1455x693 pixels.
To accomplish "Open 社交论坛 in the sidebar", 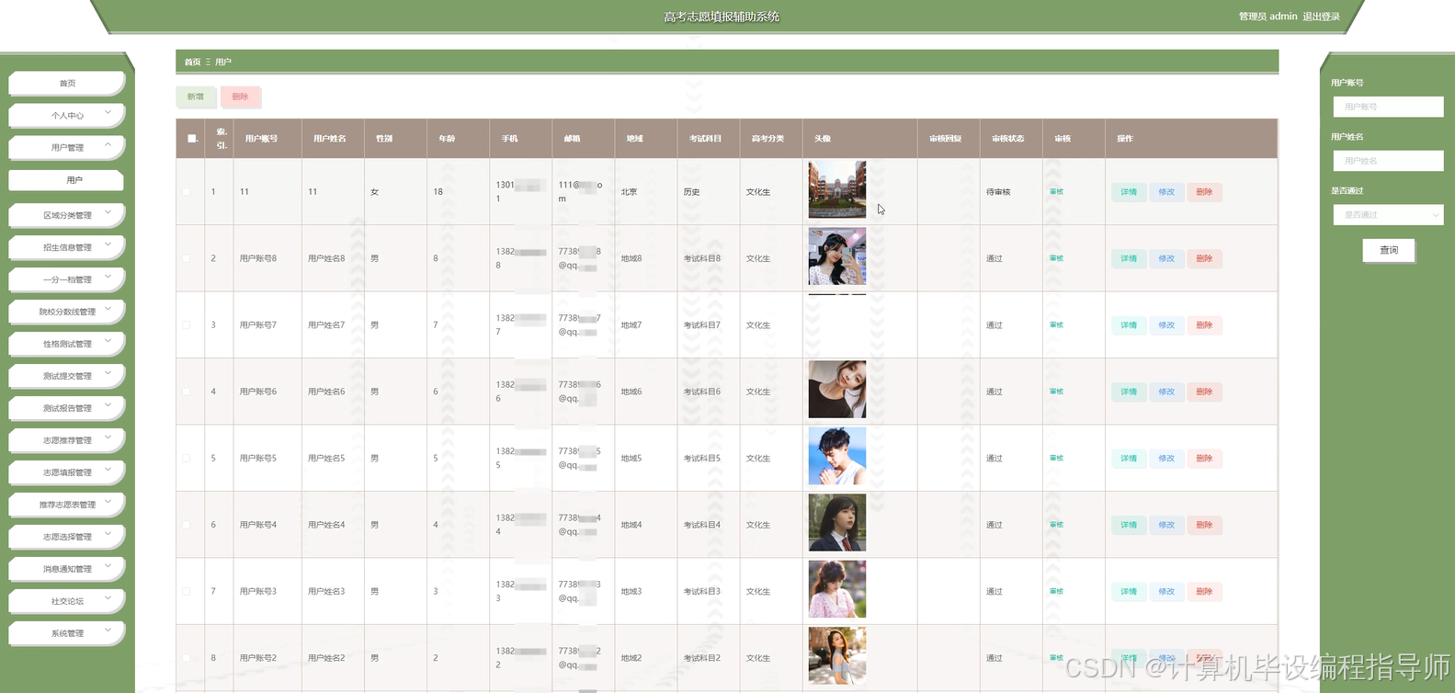I will (66, 601).
